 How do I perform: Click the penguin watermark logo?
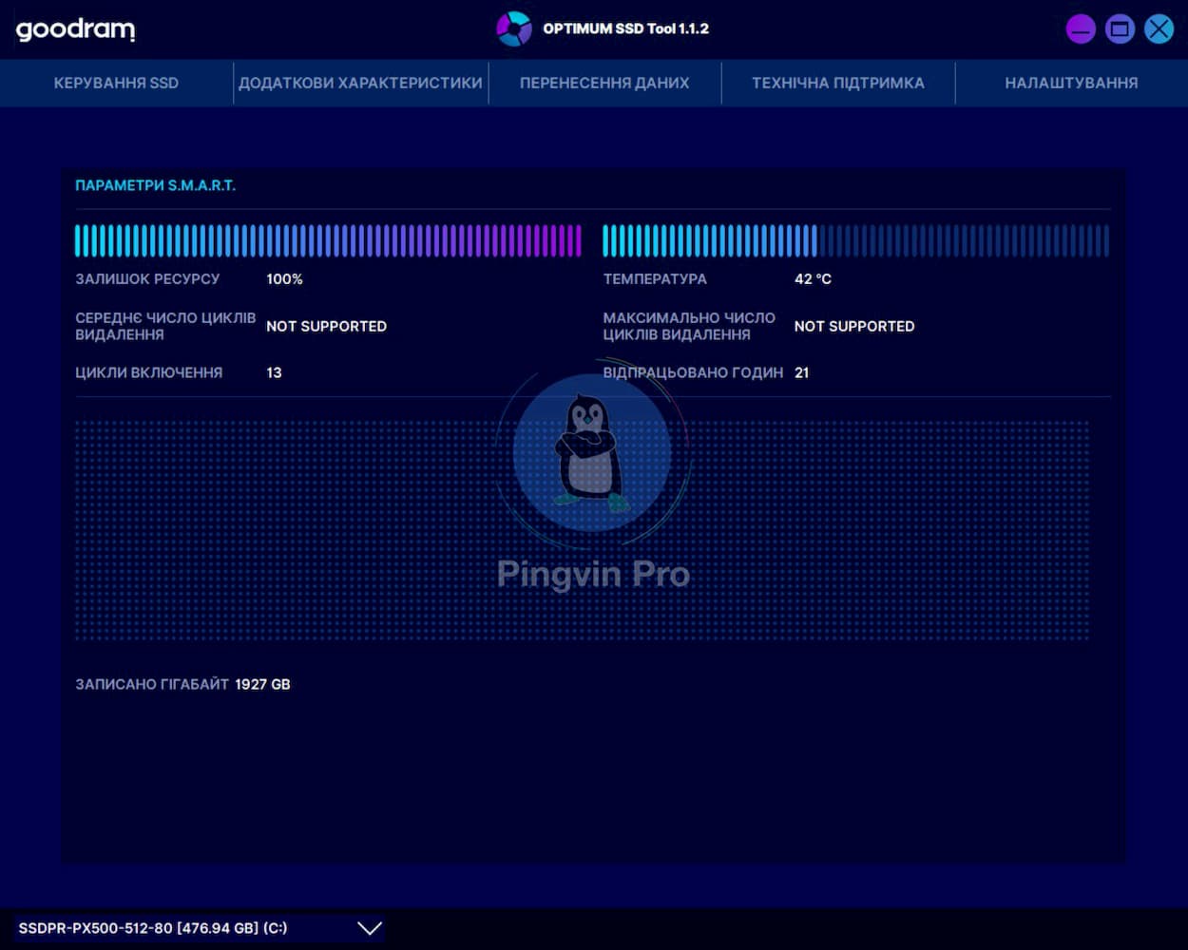pos(591,451)
